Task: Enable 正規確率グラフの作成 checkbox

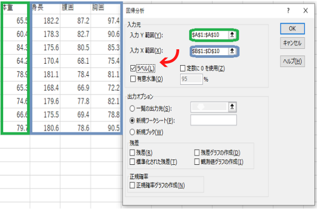Action: click(x=132, y=185)
